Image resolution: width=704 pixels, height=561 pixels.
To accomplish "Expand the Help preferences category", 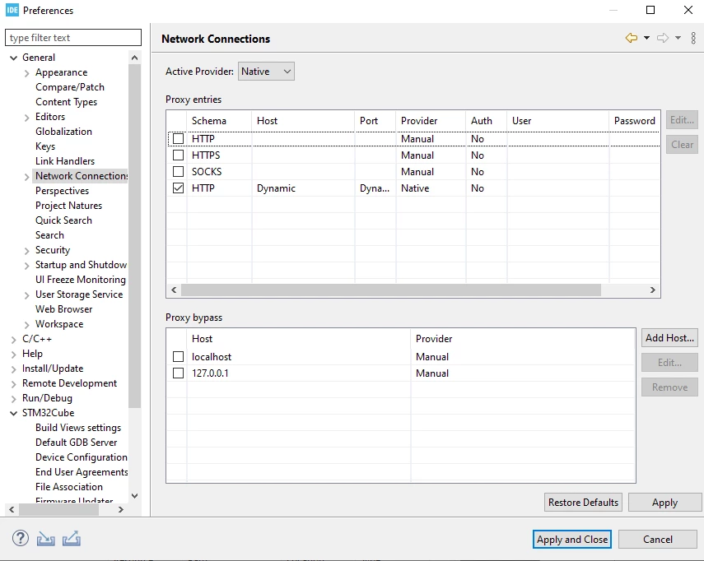I will click(x=14, y=355).
